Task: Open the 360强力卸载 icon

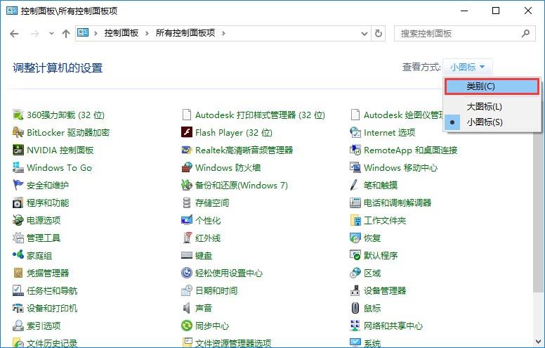Action: (x=18, y=115)
